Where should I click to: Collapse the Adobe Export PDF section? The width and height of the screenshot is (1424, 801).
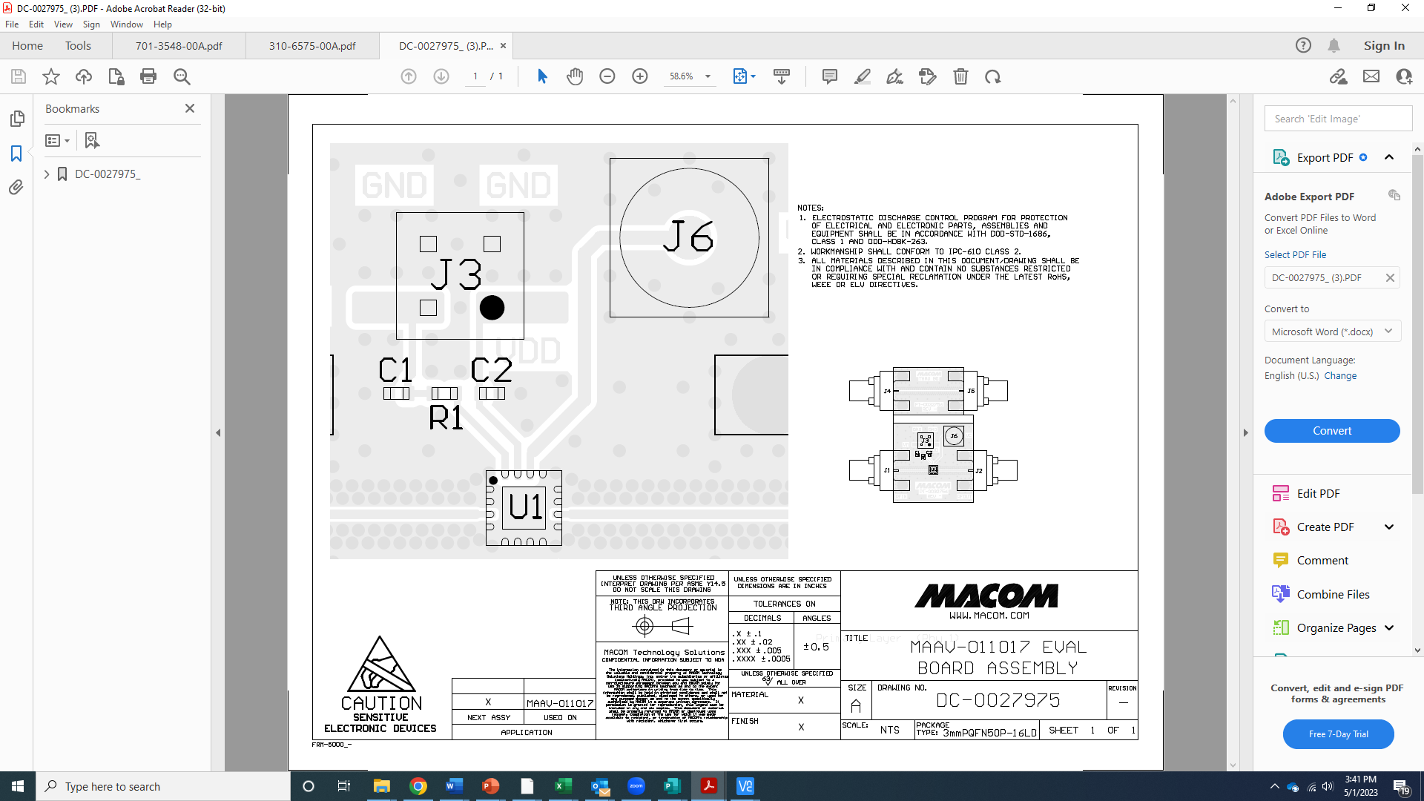pyautogui.click(x=1388, y=157)
